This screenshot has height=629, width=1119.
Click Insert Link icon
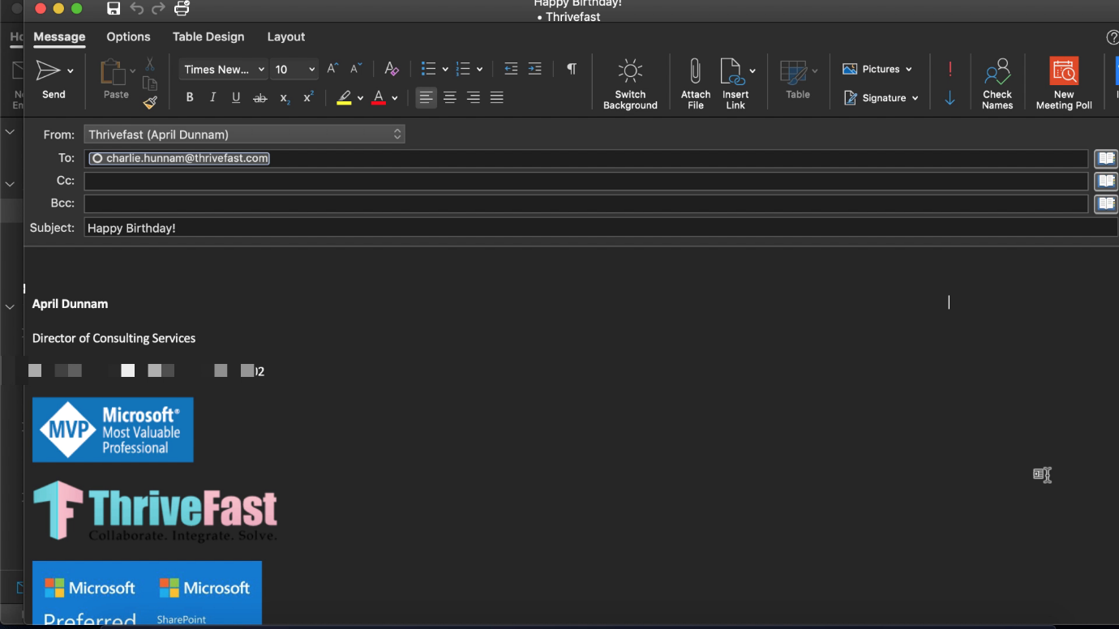pos(732,71)
